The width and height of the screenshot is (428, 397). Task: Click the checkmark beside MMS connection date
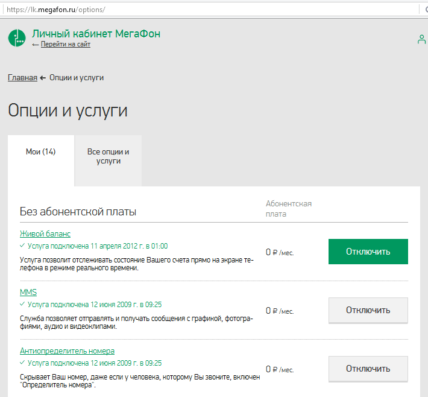point(22,305)
